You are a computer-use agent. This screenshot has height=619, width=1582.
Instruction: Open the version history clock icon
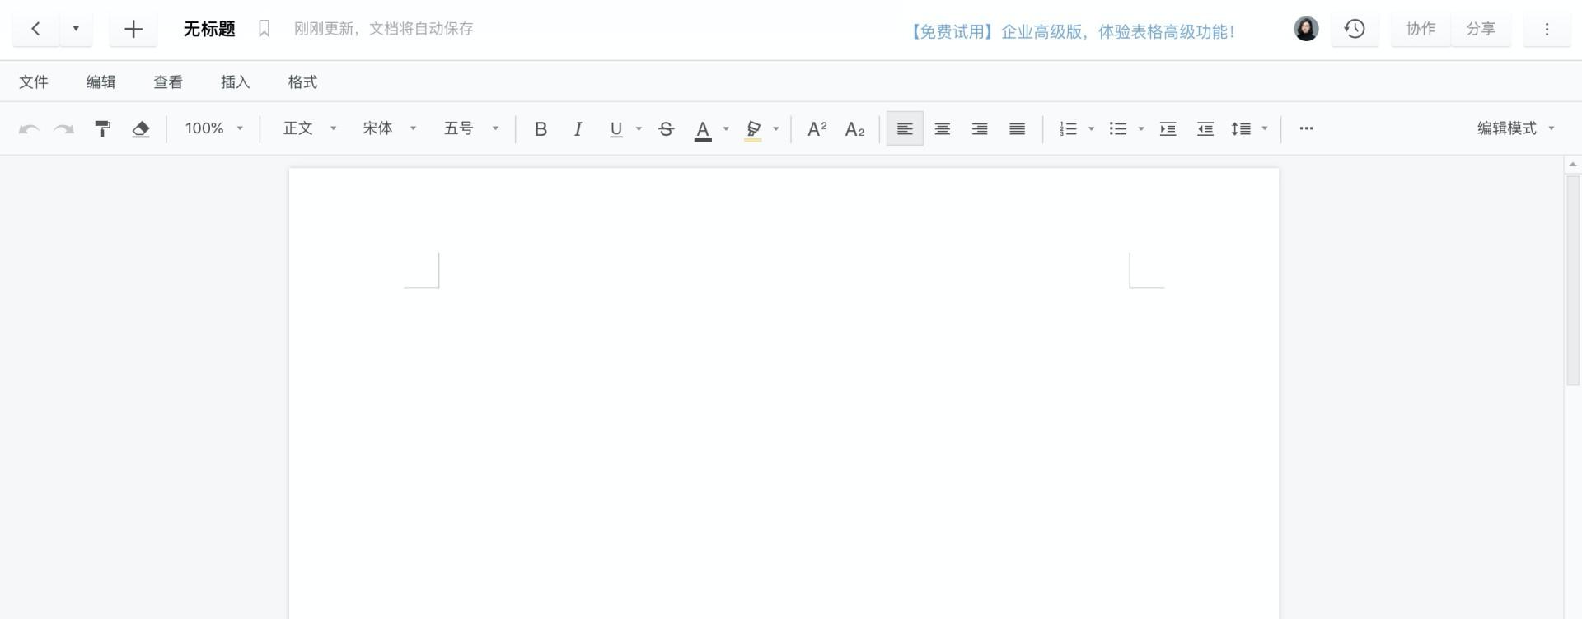(1355, 29)
